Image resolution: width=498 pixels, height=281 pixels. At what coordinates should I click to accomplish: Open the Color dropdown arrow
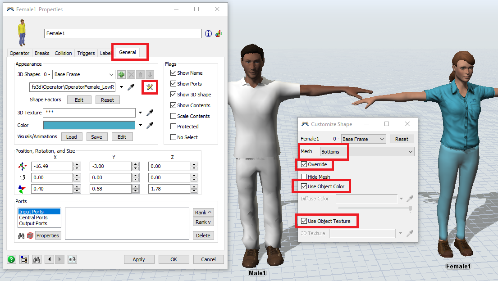pos(141,125)
